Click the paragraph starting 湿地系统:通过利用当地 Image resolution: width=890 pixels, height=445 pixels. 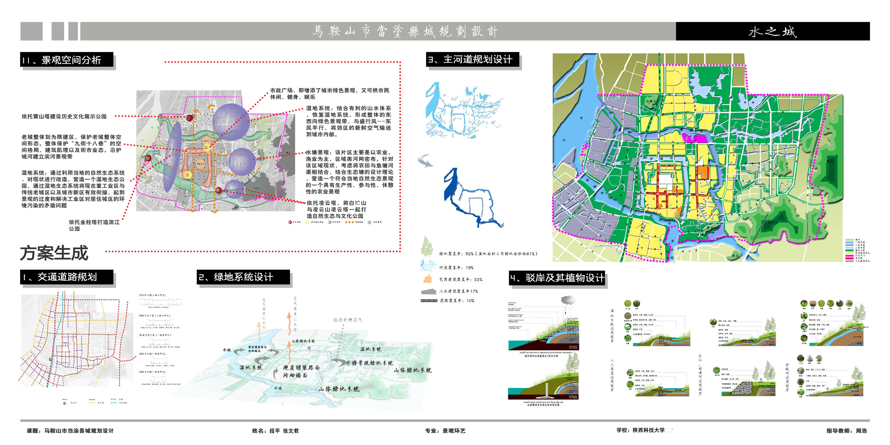click(x=73, y=189)
